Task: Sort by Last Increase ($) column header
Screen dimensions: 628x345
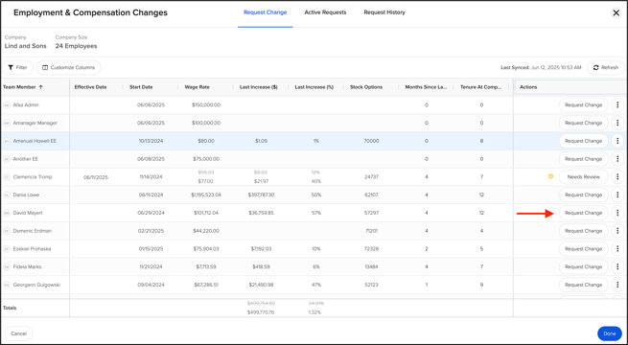Action: pos(259,87)
